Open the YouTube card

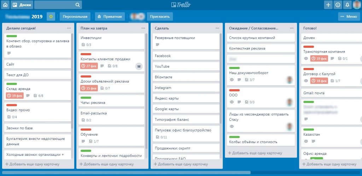pyautogui.click(x=186, y=66)
